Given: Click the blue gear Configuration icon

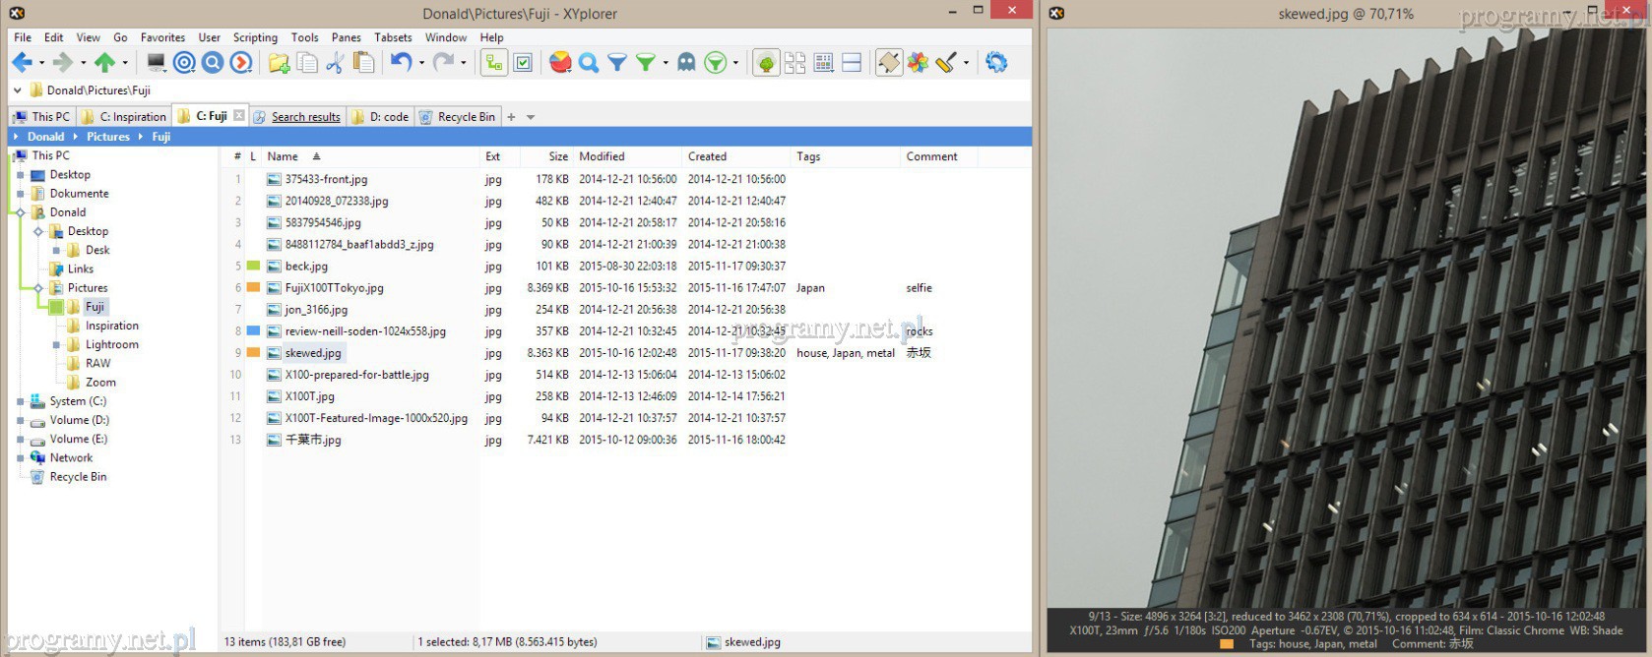Looking at the screenshot, I should tap(996, 63).
